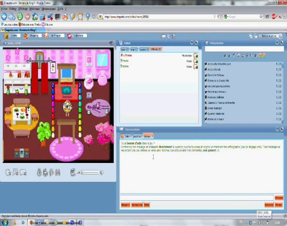Viewport: 287px width, 226px height.
Task: Click the first orange button below chat input
Action: coord(125,205)
